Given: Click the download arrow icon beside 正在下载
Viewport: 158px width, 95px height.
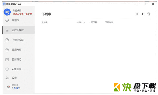Looking at the screenshot, I should click(x=7, y=30).
